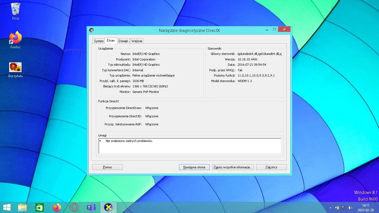
Task: Click the 'igdumdim64.dll' driver value
Action: tap(259, 54)
